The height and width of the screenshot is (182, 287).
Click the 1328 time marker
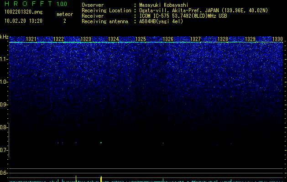coord(223,39)
